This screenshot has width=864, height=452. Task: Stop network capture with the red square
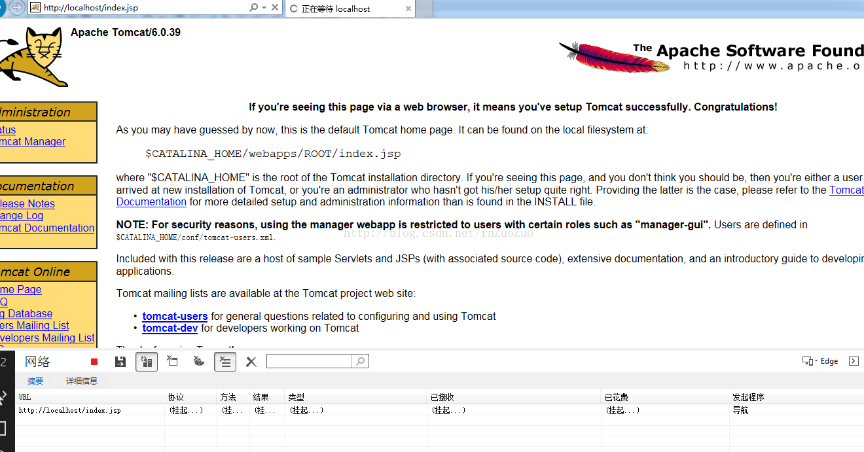pyautogui.click(x=94, y=362)
